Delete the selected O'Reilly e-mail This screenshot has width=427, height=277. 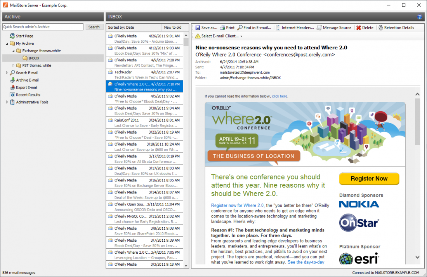pos(364,28)
